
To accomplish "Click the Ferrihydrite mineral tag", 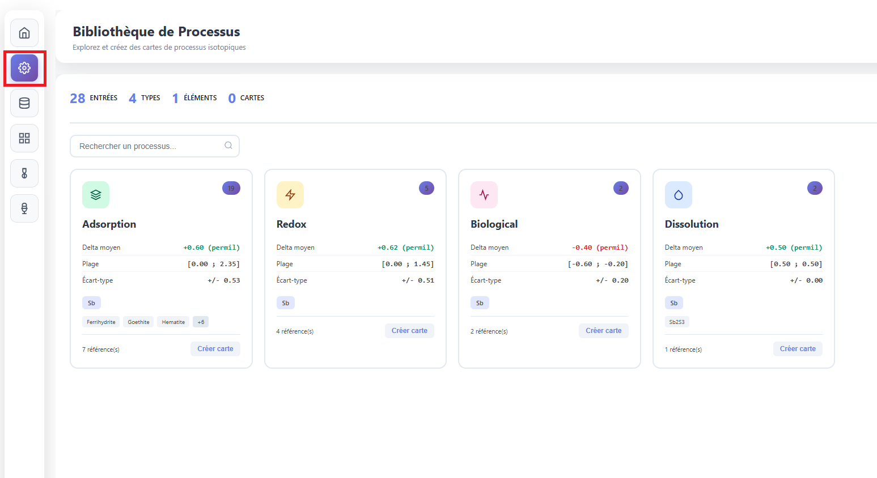I will [x=101, y=321].
